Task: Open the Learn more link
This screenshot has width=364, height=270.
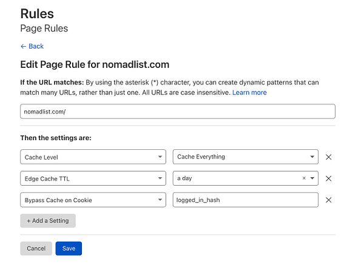Action: click(x=249, y=92)
